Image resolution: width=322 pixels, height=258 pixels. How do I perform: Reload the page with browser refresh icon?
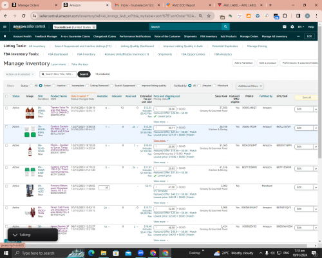tap(24, 16)
